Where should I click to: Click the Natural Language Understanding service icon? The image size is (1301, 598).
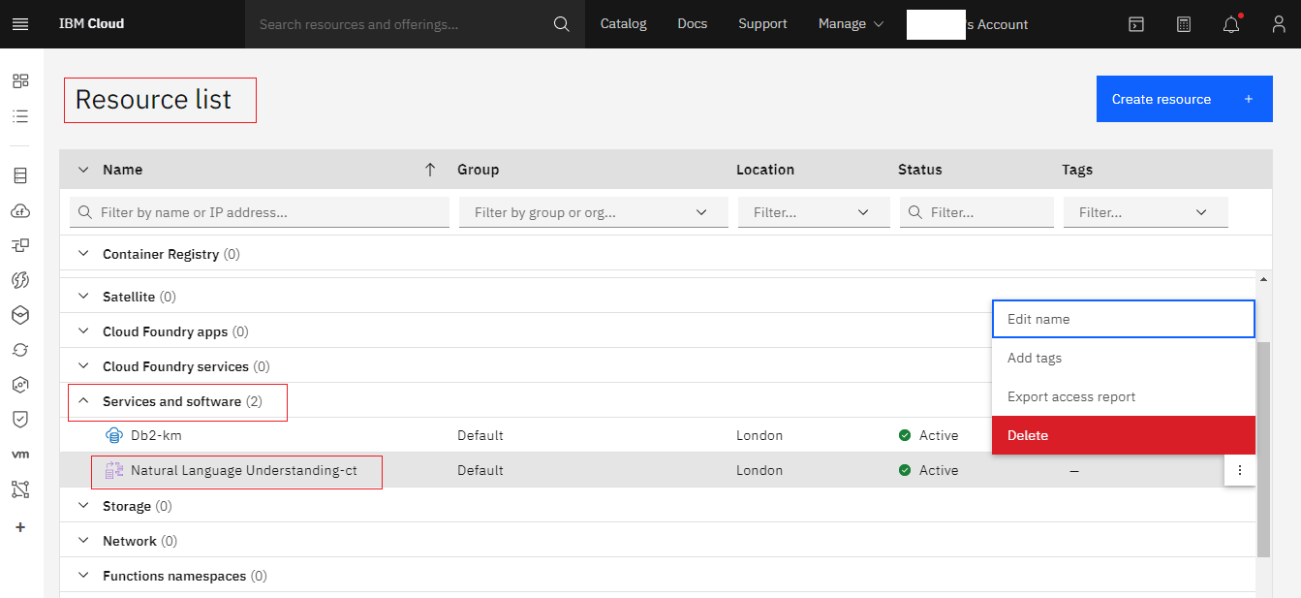[x=113, y=470]
